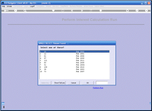152x111 pixels.
Task: Click the input field beside OK
Action: click(x=102, y=83)
